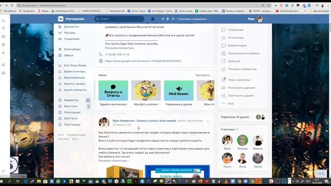Open the Вера Каневская.. community shortcut
The height and width of the screenshot is (186, 331).
74,78
